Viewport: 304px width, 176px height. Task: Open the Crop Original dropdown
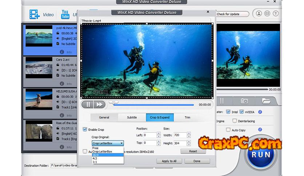[108, 143]
